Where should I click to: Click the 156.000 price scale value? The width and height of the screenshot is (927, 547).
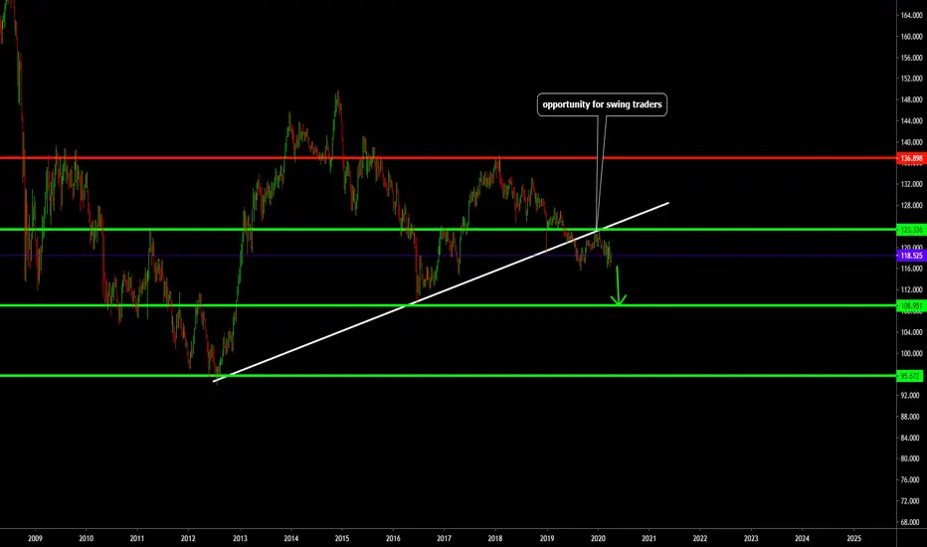click(x=912, y=58)
